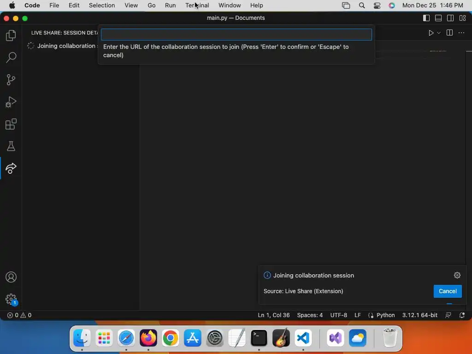
Task: Open the File menu
Action: click(x=54, y=6)
